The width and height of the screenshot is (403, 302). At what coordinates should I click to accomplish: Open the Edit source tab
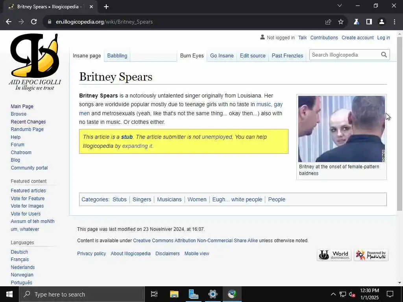[253, 55]
